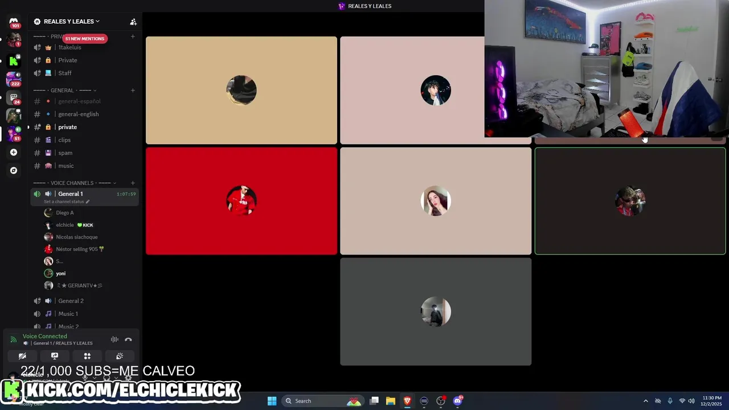
Task: Turn on camera button
Action: coord(22,356)
